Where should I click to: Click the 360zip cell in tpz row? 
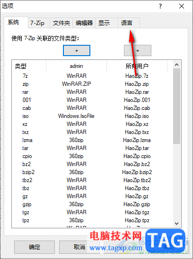[x=76, y=220]
